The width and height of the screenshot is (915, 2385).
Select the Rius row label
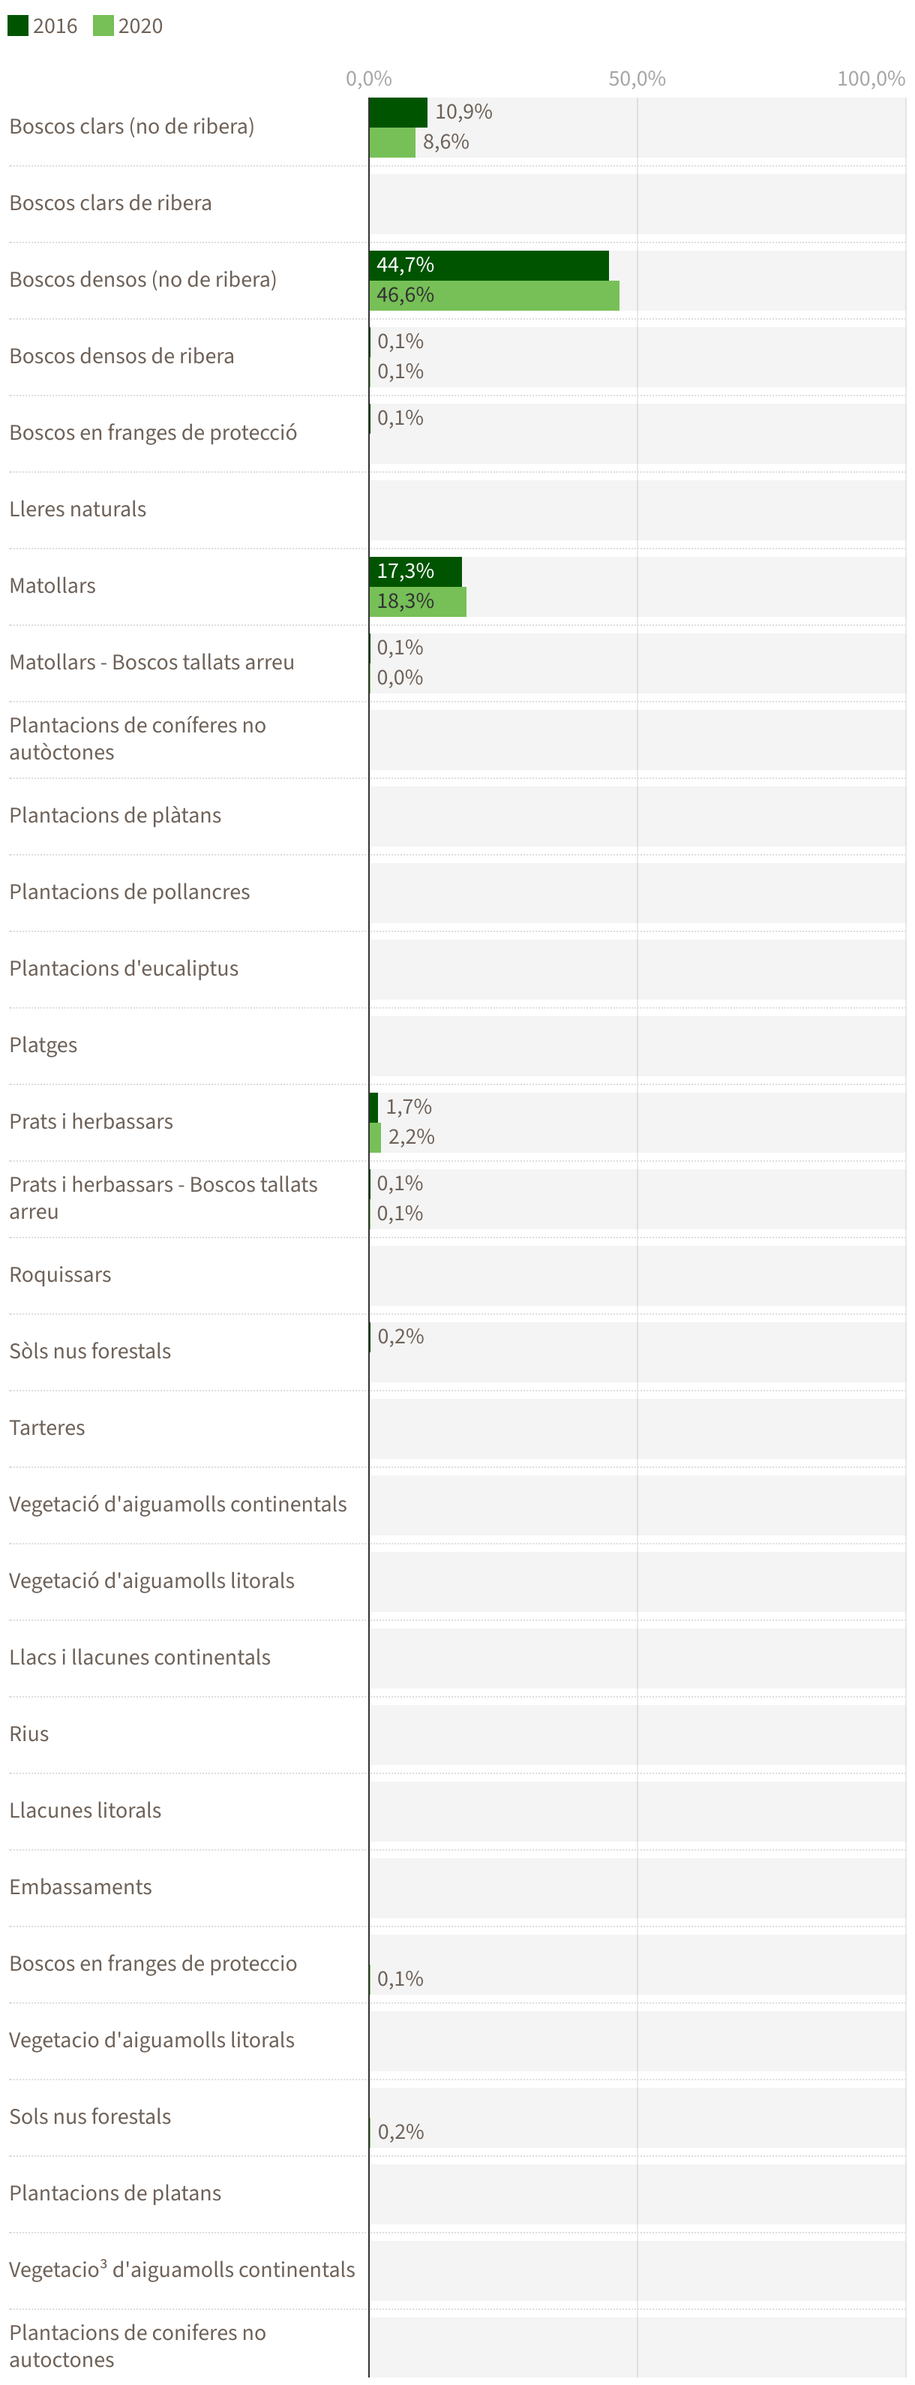(x=29, y=1734)
